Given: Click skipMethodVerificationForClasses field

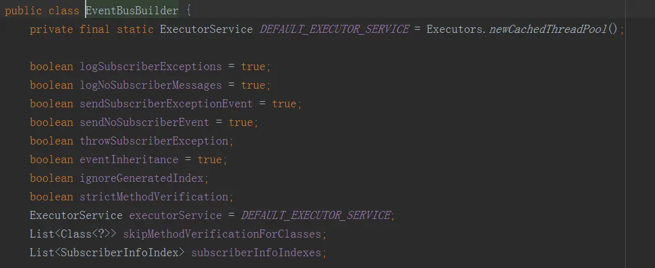Looking at the screenshot, I should coord(222,234).
